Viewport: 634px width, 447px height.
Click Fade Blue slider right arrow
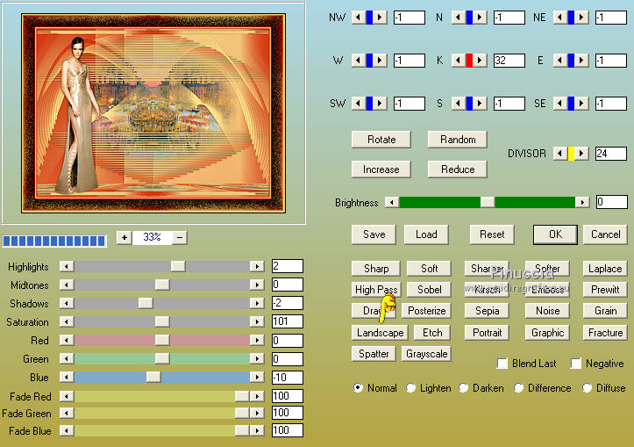tap(257, 430)
